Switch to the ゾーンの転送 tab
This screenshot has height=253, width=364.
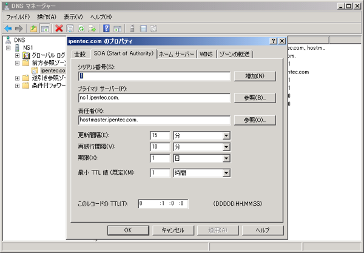235,55
